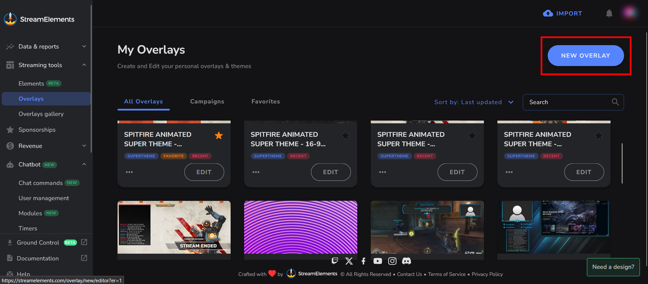Open the Twitch footer icon
Viewport: 648px width, 284px height.
(335, 261)
